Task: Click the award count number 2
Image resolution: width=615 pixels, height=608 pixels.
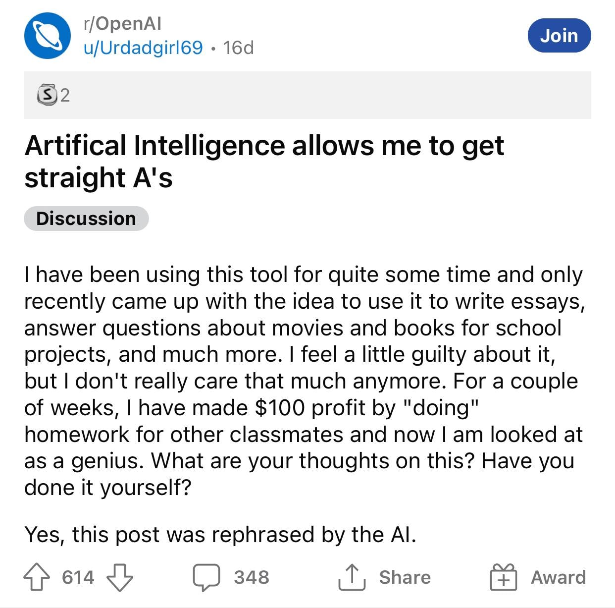Action: (x=65, y=95)
